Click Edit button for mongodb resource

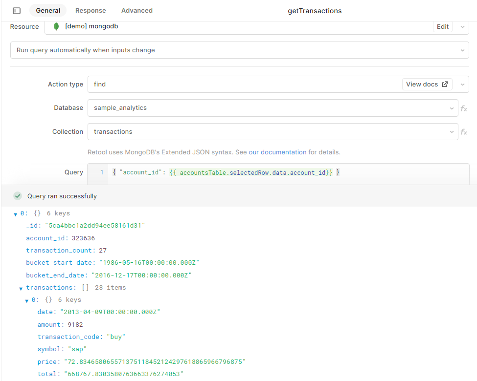click(x=443, y=26)
